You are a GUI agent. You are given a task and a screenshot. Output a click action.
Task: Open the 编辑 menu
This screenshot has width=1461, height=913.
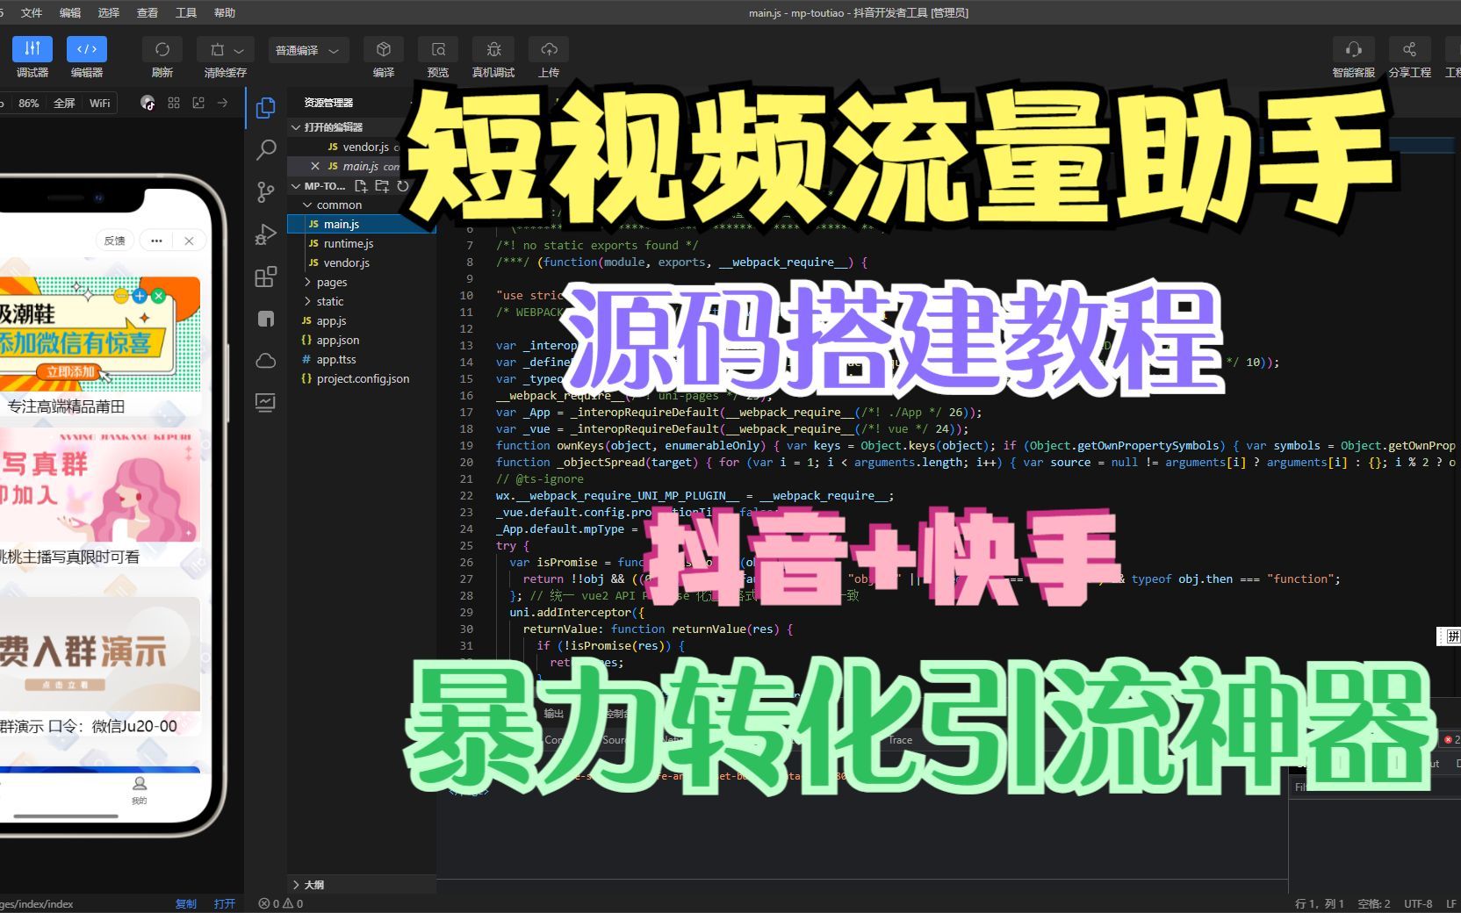(70, 12)
